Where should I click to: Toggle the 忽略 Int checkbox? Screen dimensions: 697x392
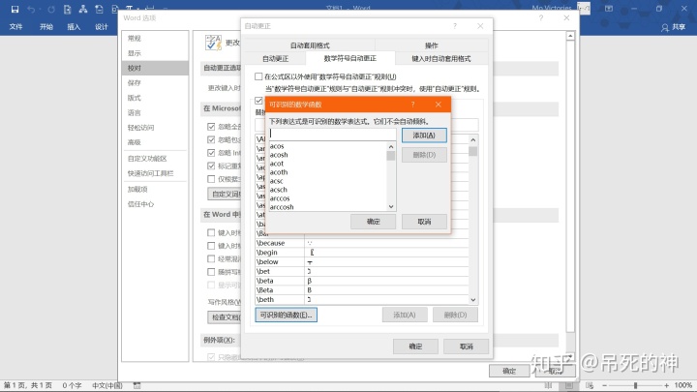click(x=211, y=153)
